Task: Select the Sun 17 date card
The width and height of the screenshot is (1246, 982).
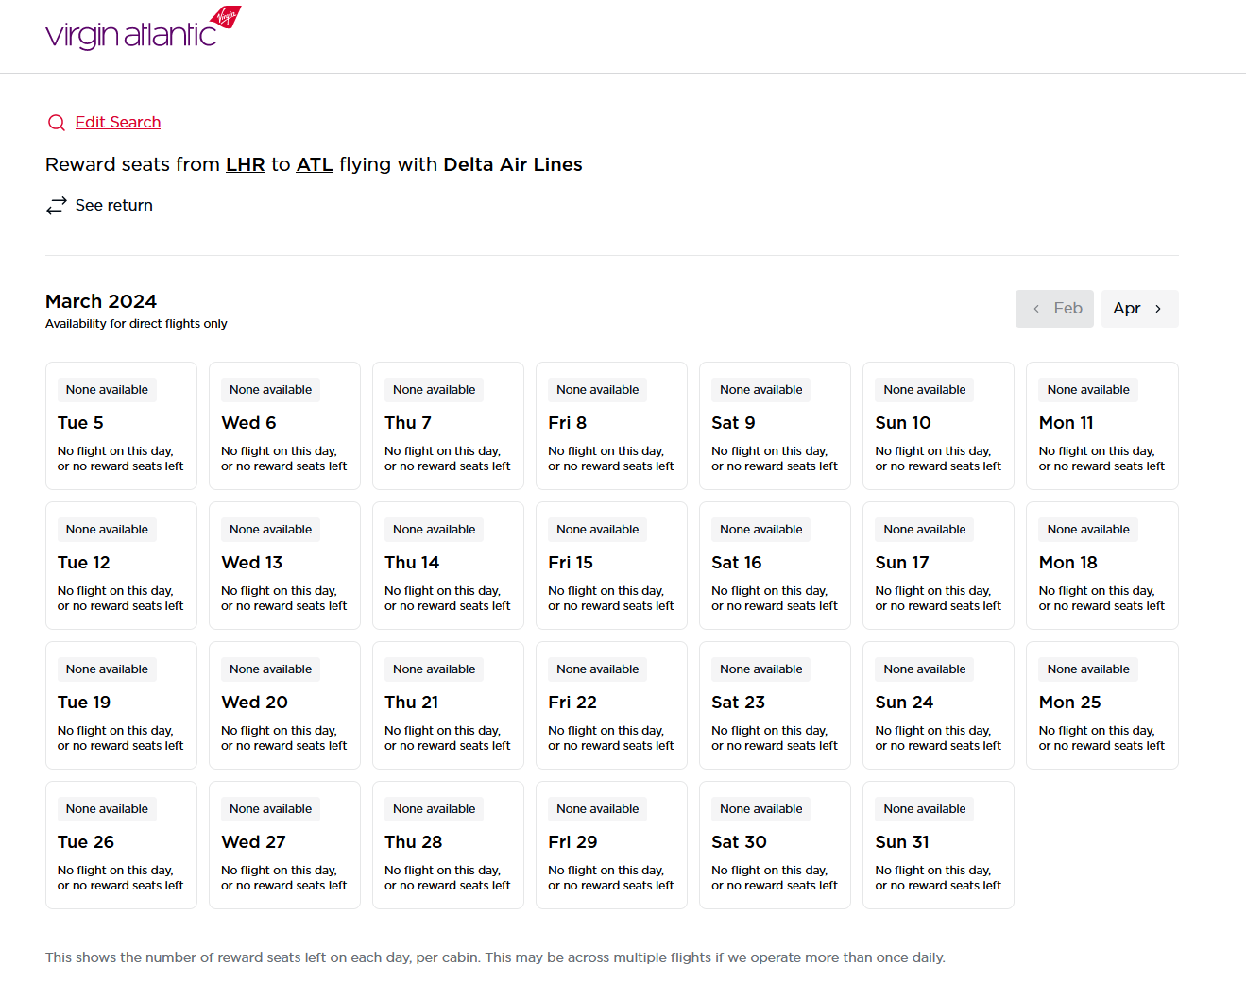Action: (x=938, y=566)
